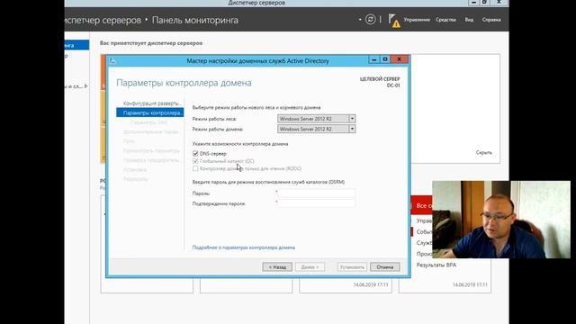Screen dimensions: 576x324
Task: Toggle the DNS-сервер checkbox
Action: (195, 154)
